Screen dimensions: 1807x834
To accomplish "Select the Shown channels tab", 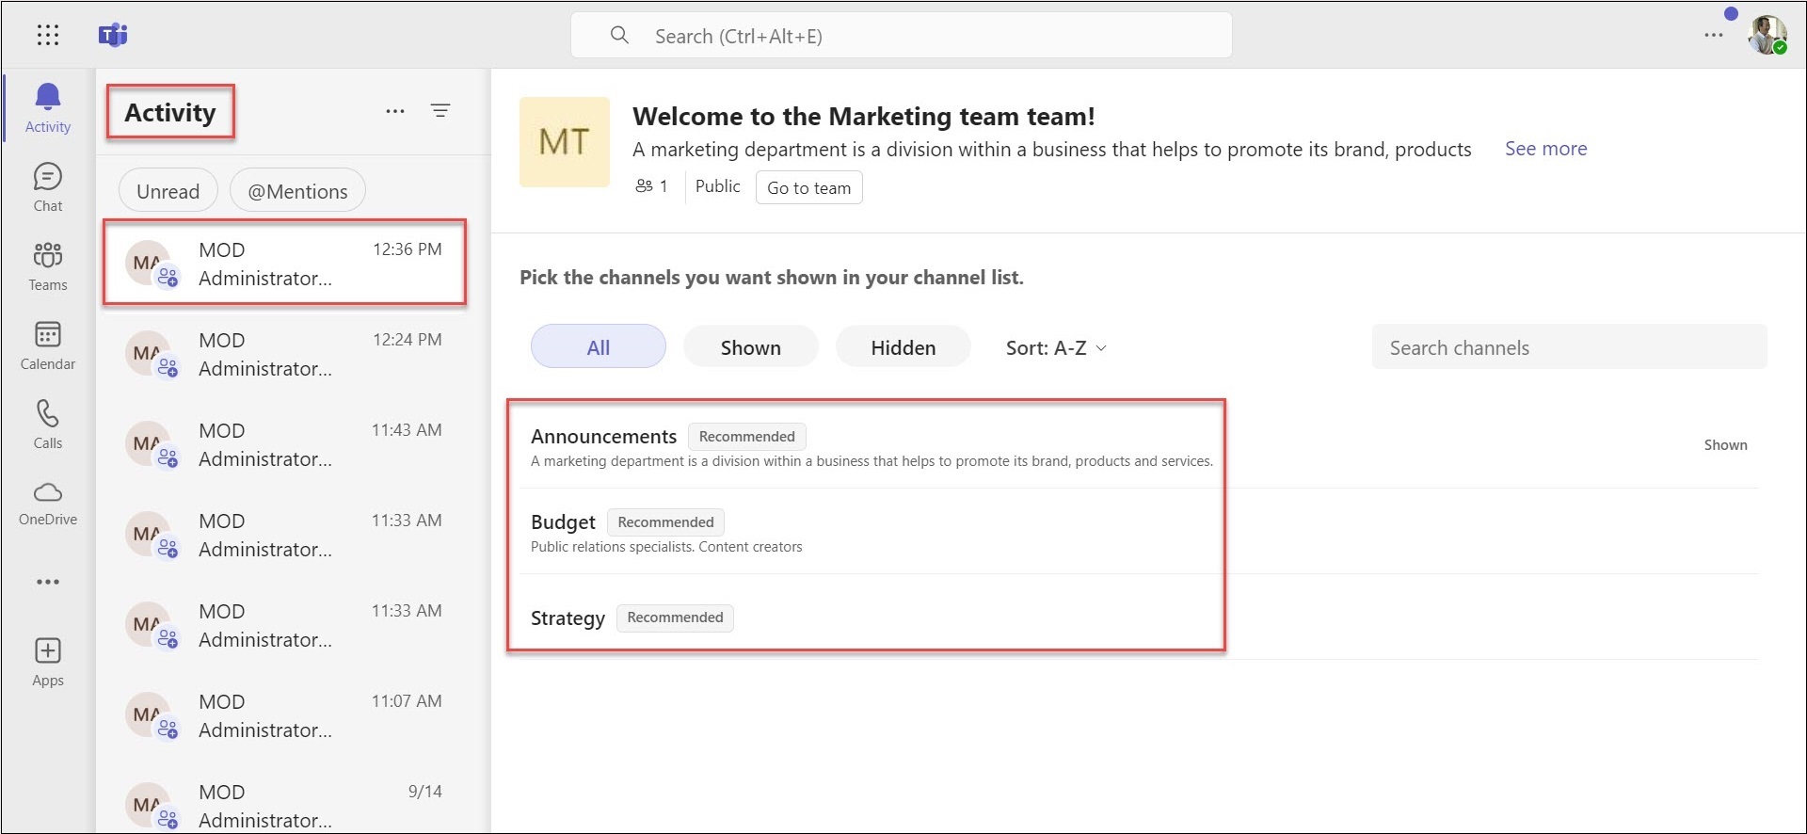I will coord(750,347).
